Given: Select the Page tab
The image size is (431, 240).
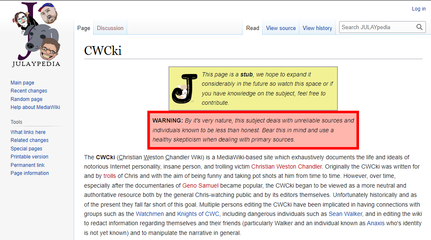Looking at the screenshot, I should tap(83, 28).
